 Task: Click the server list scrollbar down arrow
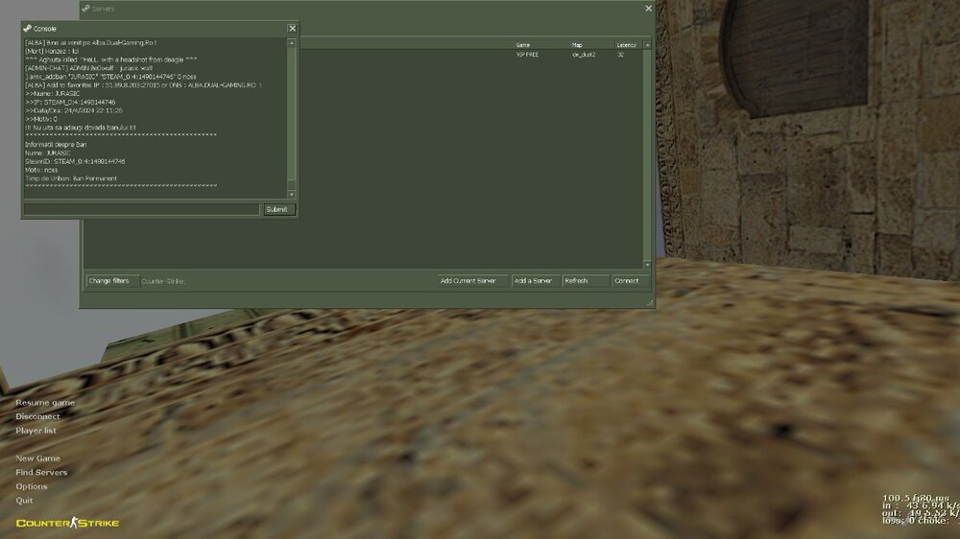[647, 264]
